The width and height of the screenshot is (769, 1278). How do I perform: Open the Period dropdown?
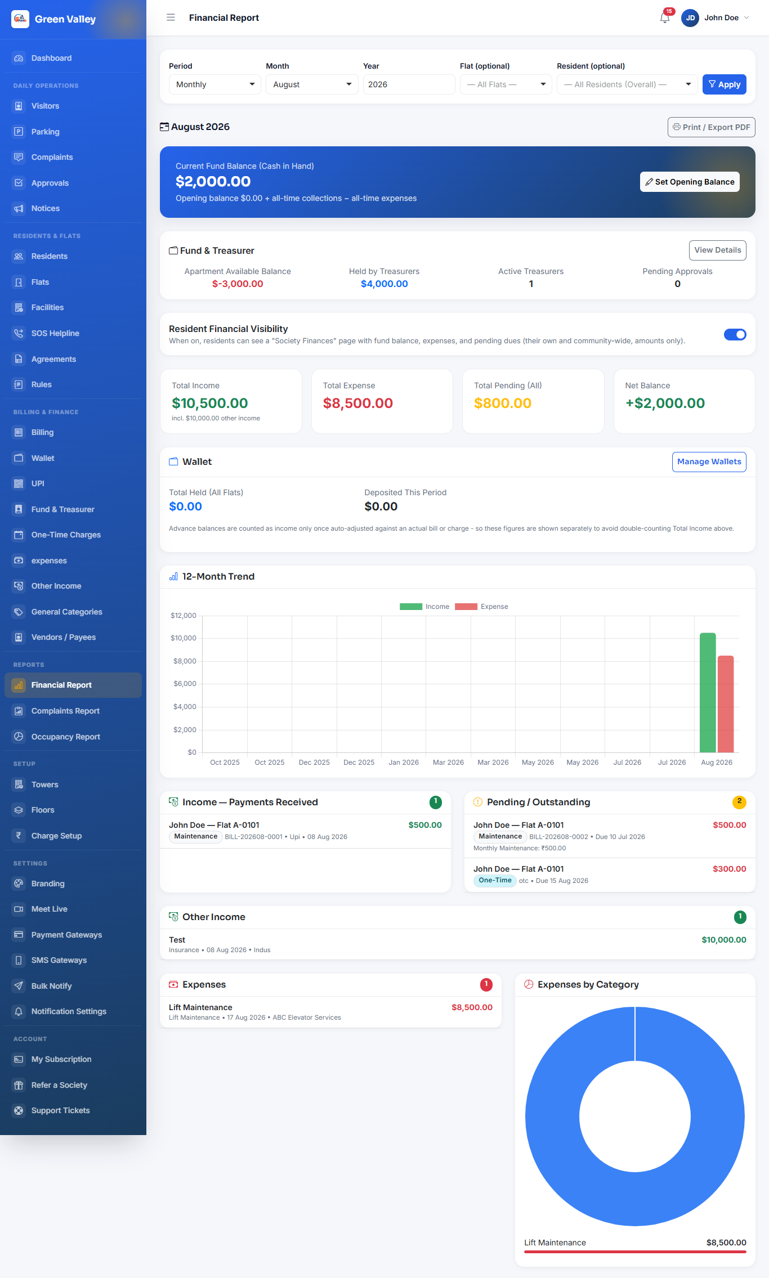coord(214,84)
